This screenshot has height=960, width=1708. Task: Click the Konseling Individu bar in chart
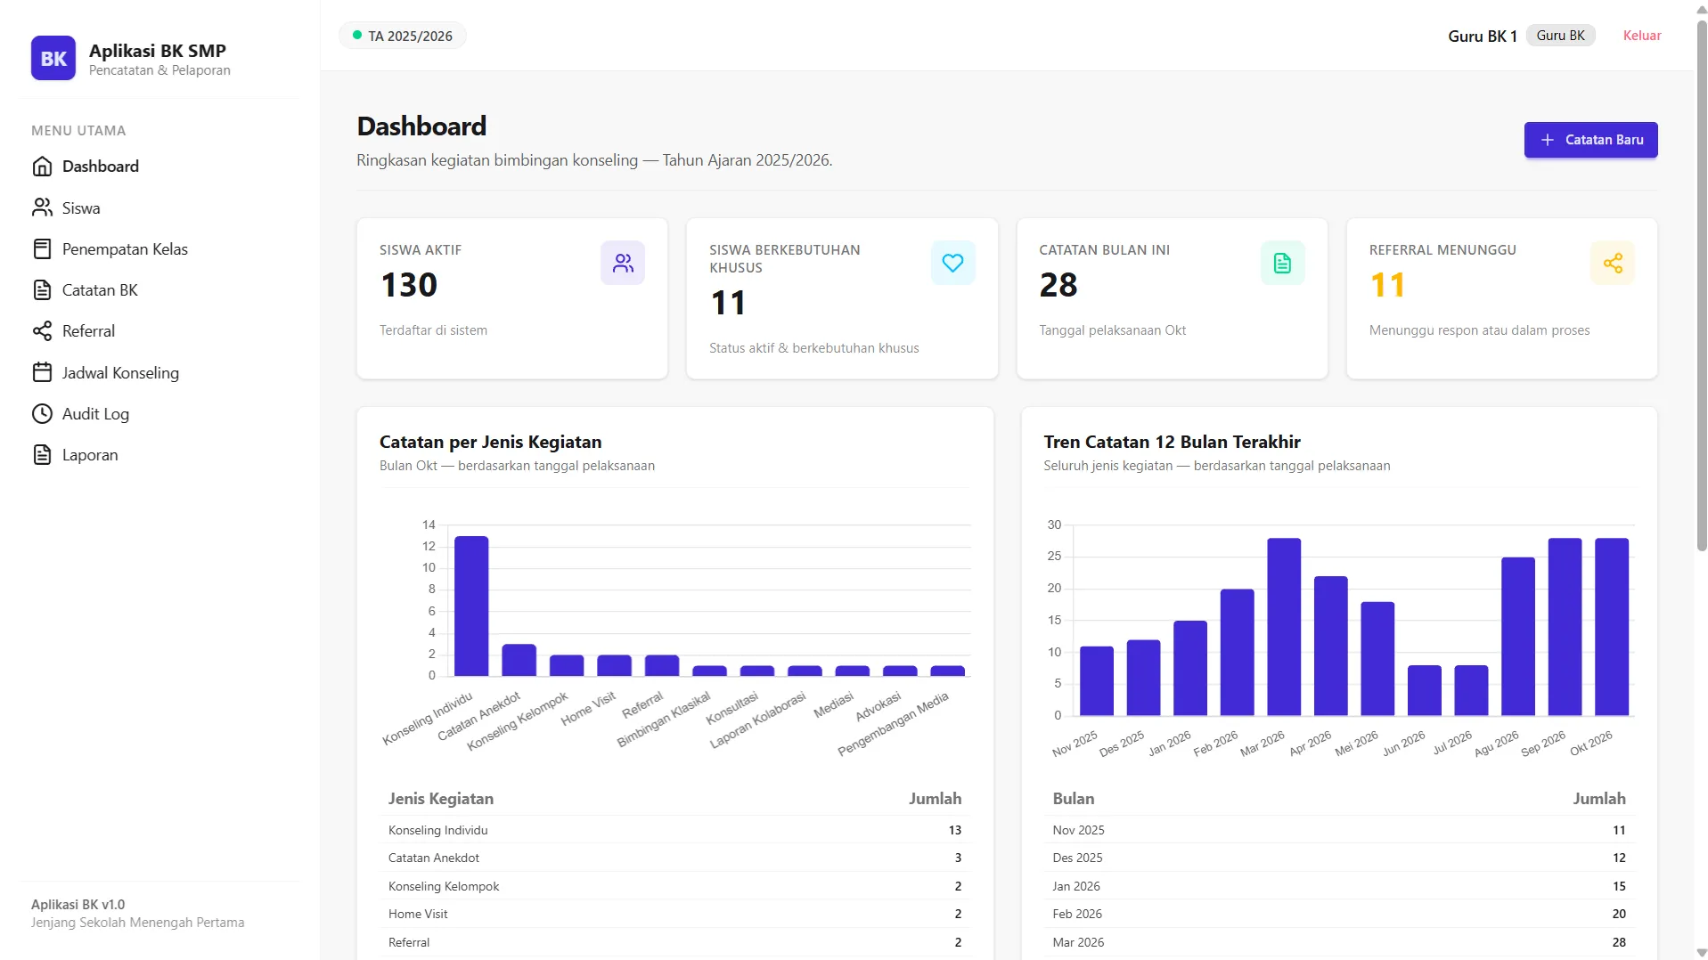click(x=471, y=606)
